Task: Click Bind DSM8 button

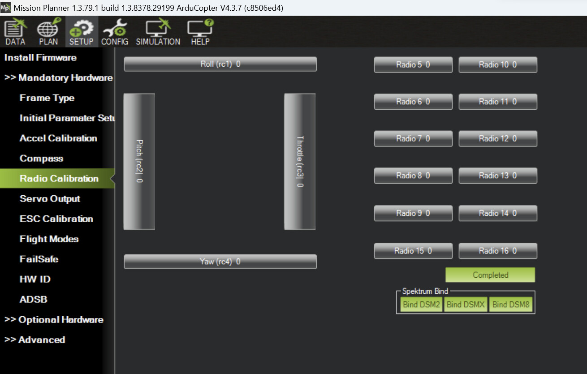Action: click(511, 305)
